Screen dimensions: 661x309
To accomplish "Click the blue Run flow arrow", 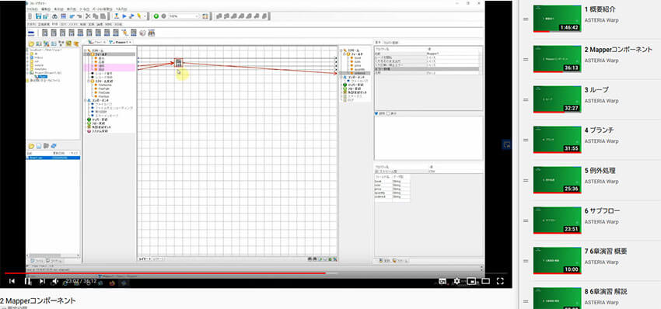I will (124, 16).
